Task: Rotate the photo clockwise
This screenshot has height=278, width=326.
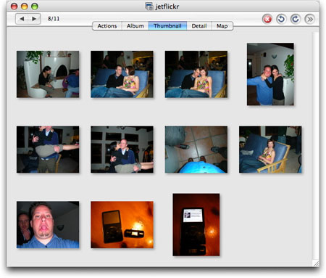Action: coord(296,19)
